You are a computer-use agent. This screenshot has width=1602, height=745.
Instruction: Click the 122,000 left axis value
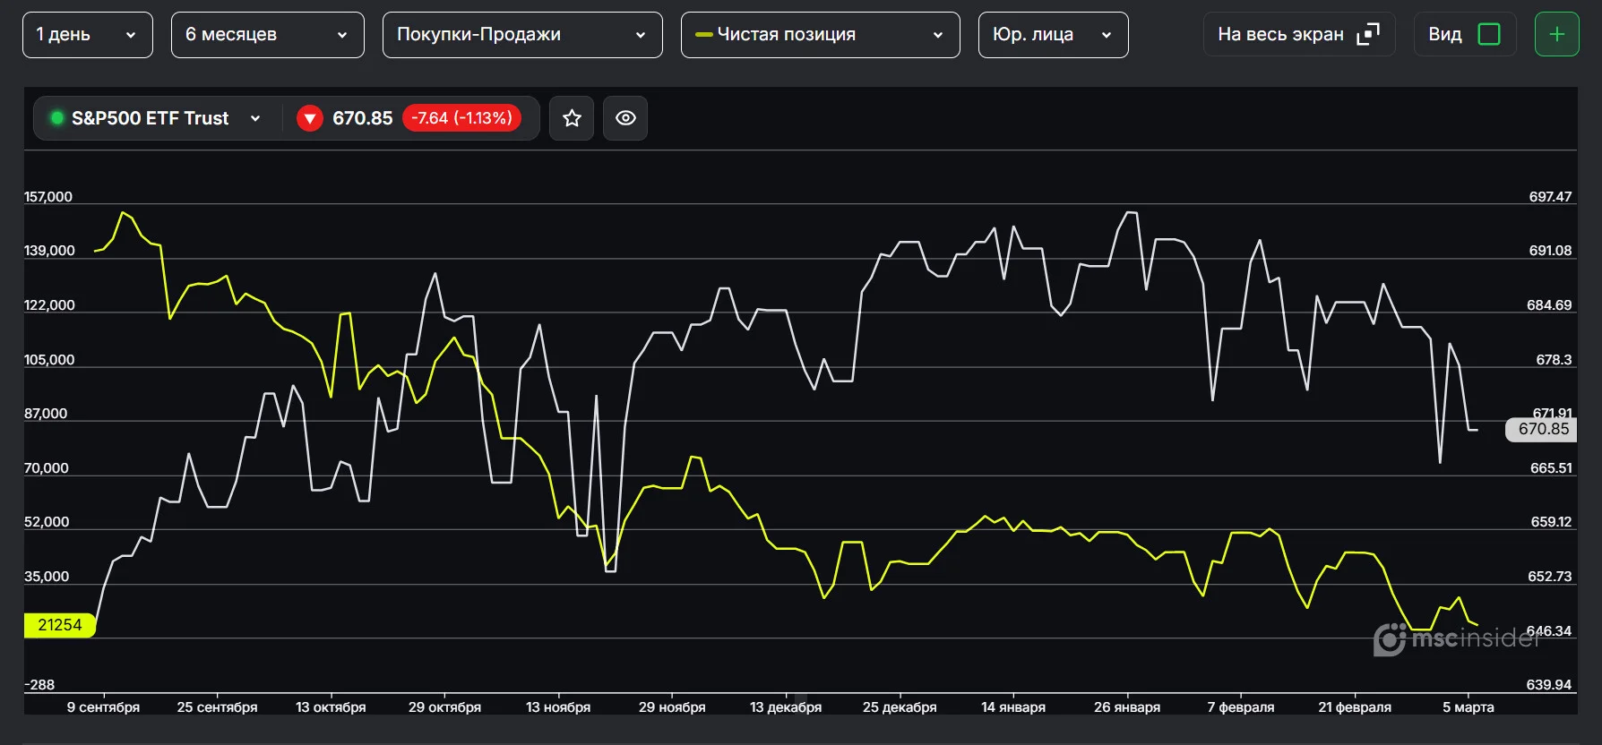tap(49, 305)
